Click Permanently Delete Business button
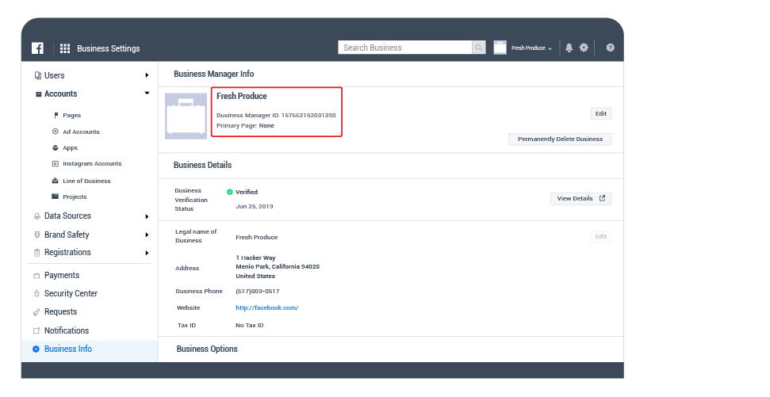 point(559,139)
